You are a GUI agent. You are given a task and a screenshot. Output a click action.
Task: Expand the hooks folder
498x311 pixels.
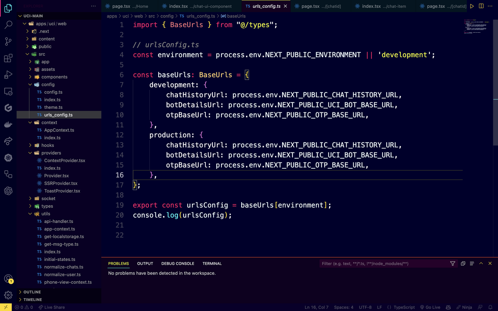click(x=59, y=145)
